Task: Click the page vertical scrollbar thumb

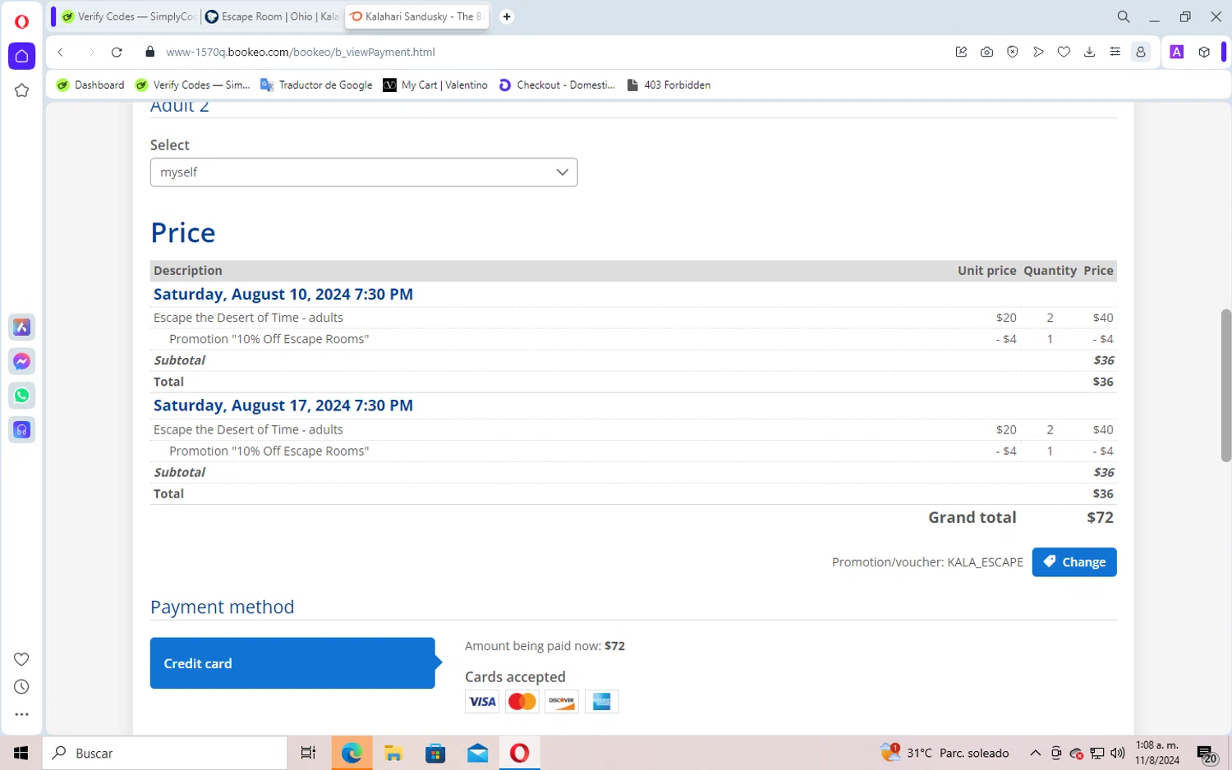Action: pyautogui.click(x=1225, y=385)
